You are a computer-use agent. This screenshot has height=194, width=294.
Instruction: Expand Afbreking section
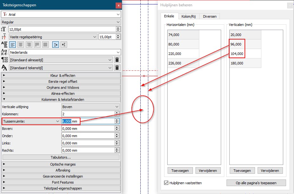(x=61, y=170)
